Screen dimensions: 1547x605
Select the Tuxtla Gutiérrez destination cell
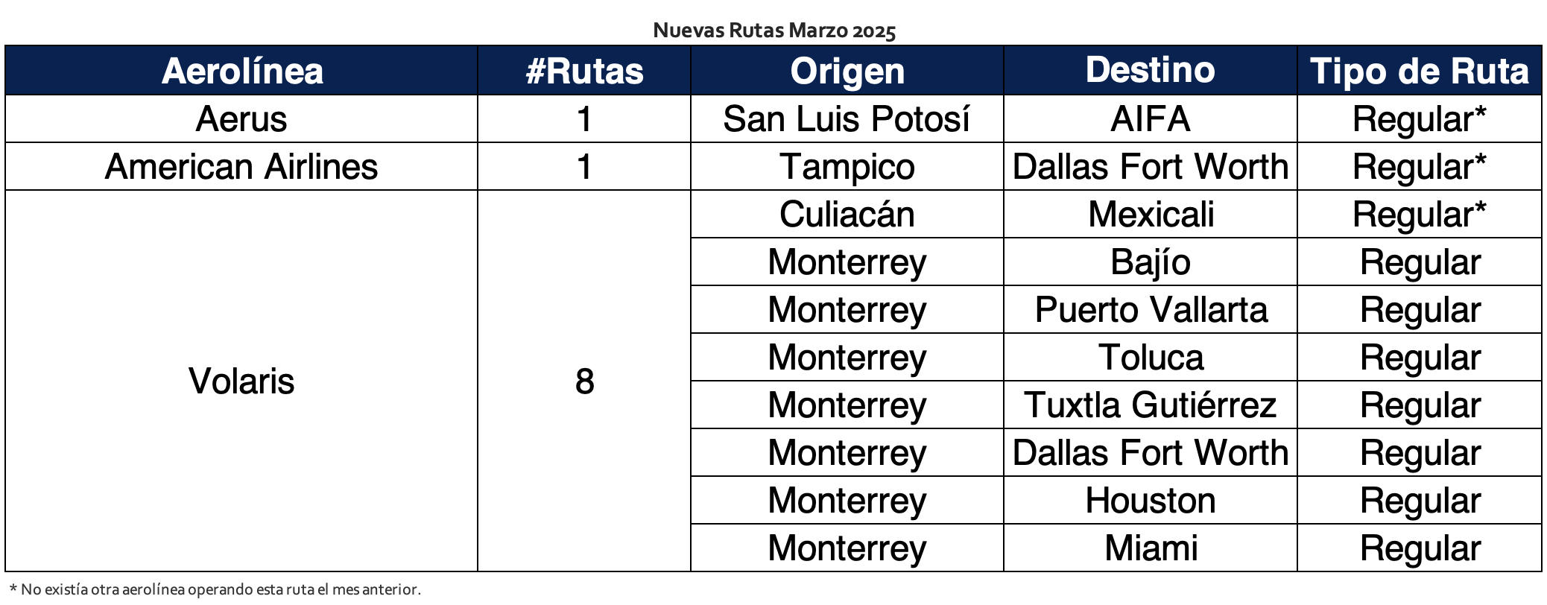click(1150, 405)
